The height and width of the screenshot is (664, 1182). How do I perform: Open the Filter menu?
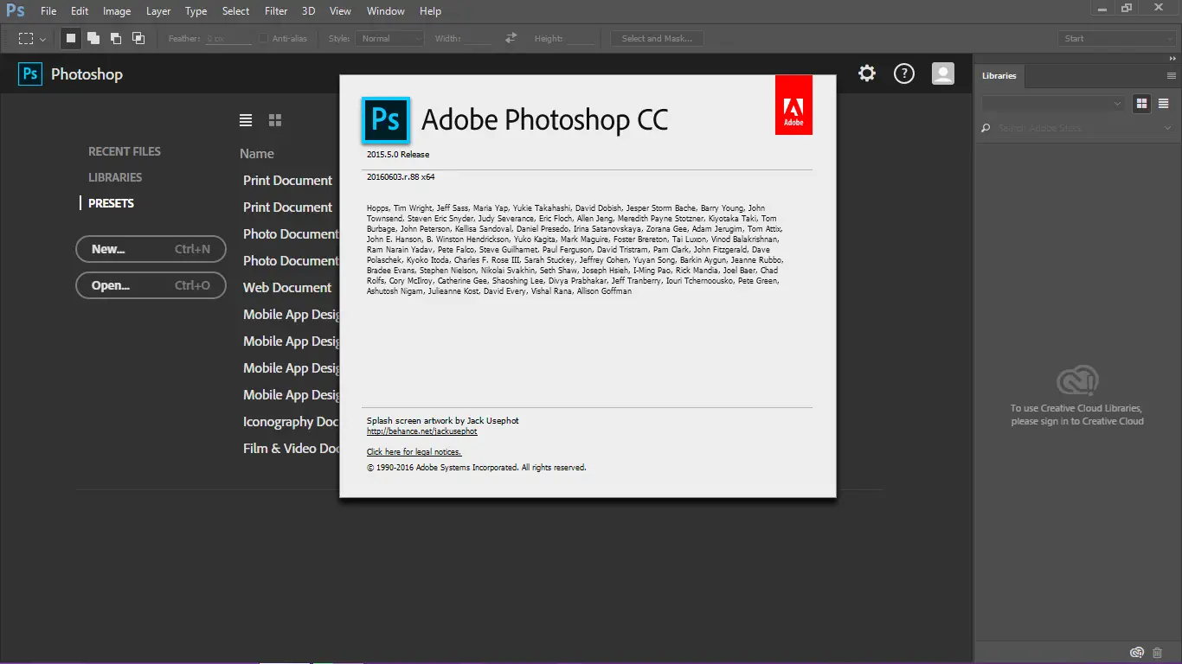coord(276,11)
